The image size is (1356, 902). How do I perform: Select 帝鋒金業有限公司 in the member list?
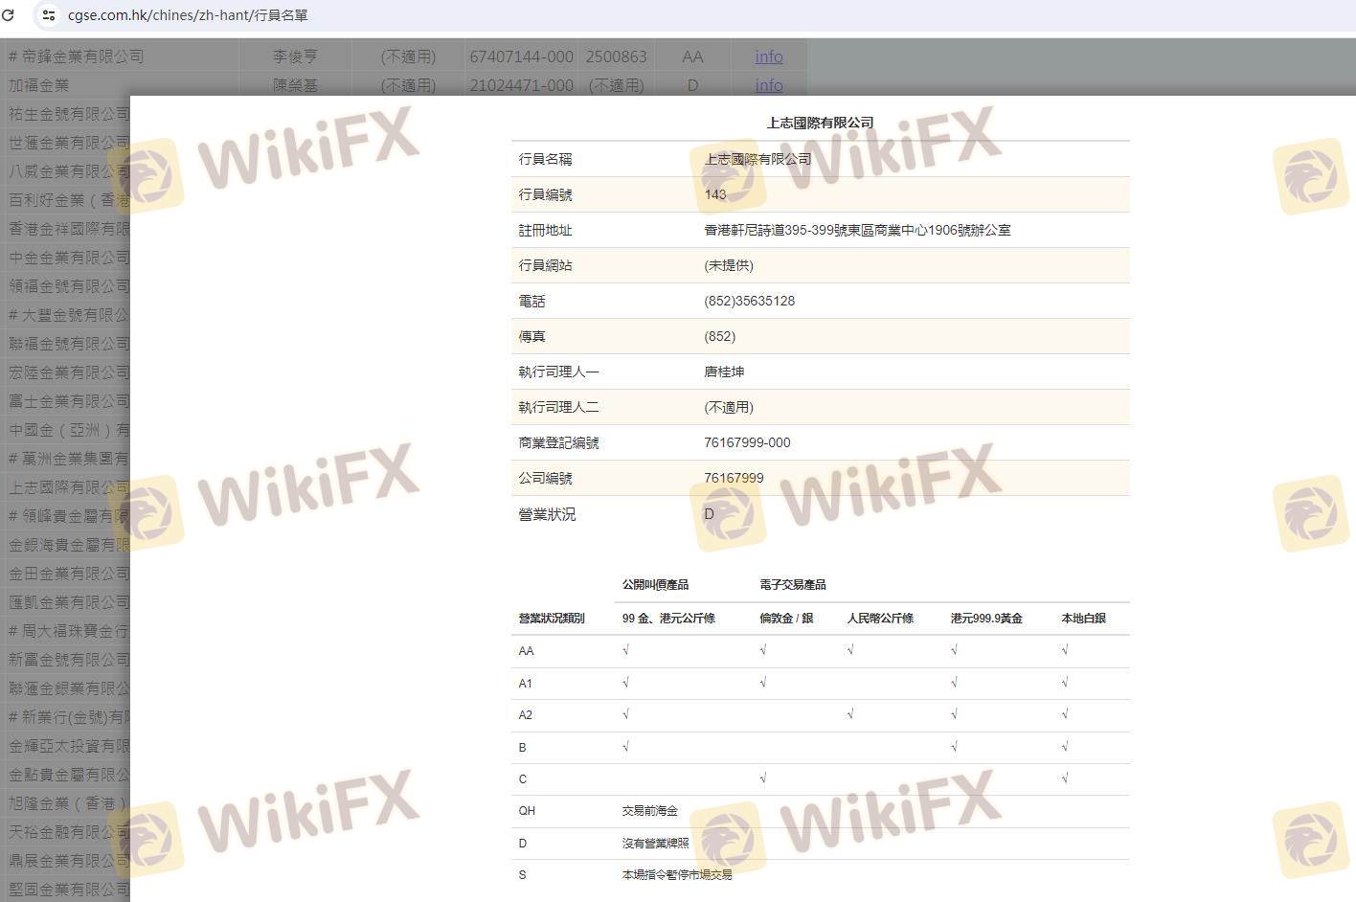pyautogui.click(x=77, y=56)
